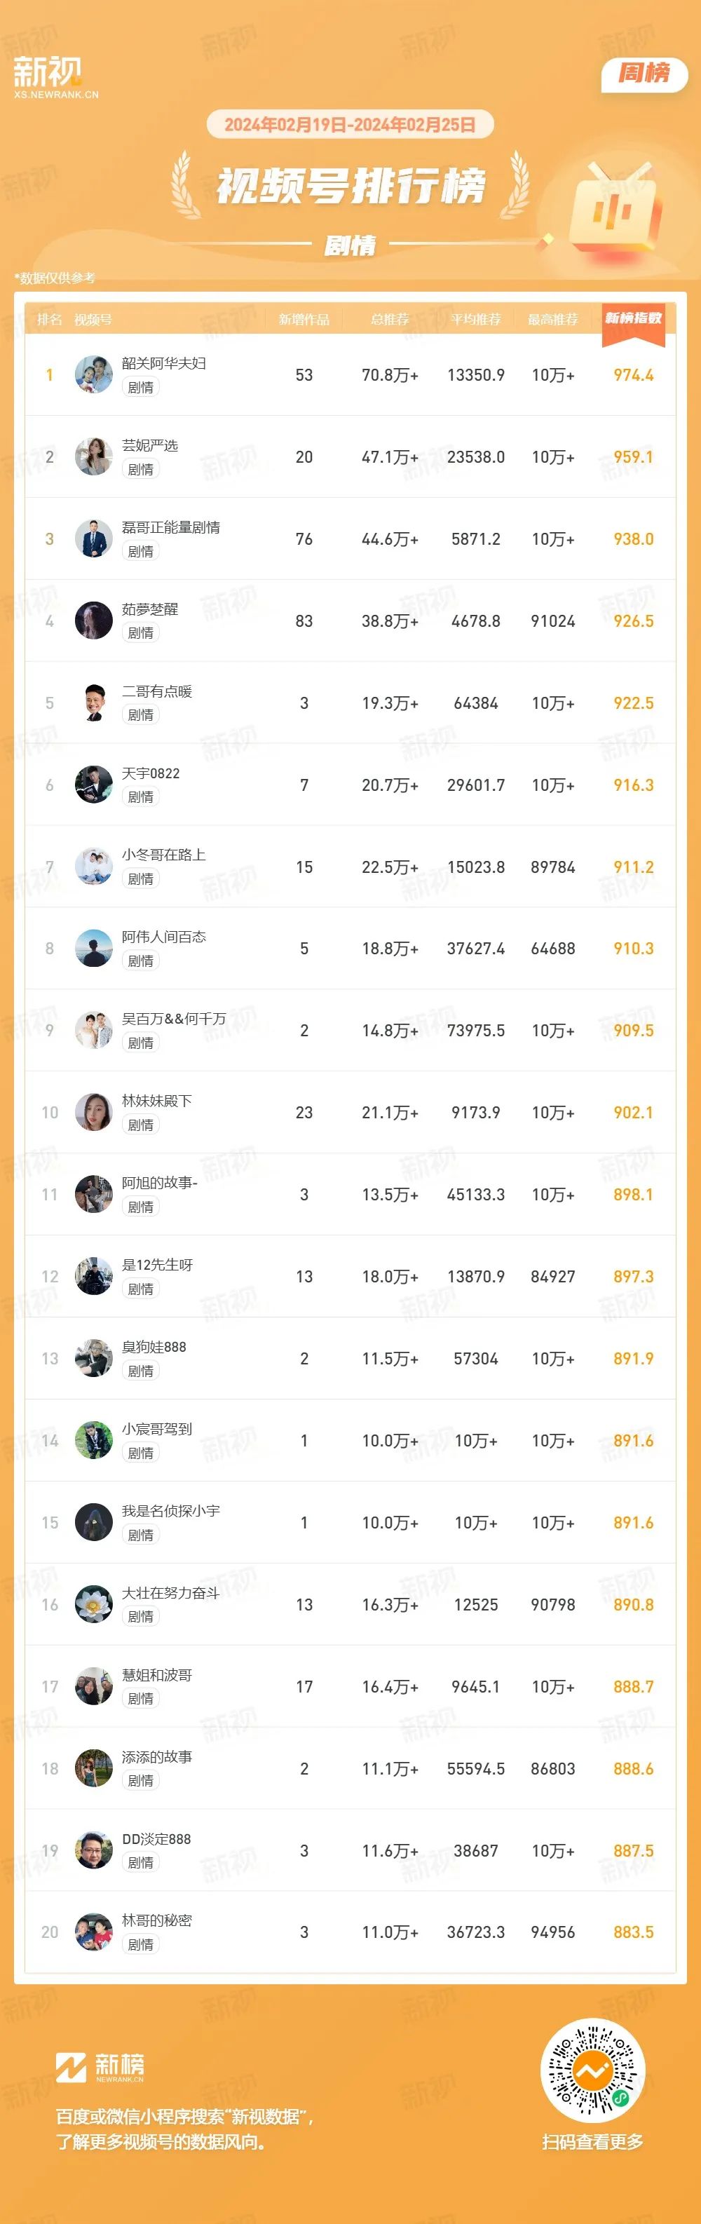Open the 韶关阿华夫妇 avatar thumbnail
Screen dimensions: 701x2224
coord(93,374)
